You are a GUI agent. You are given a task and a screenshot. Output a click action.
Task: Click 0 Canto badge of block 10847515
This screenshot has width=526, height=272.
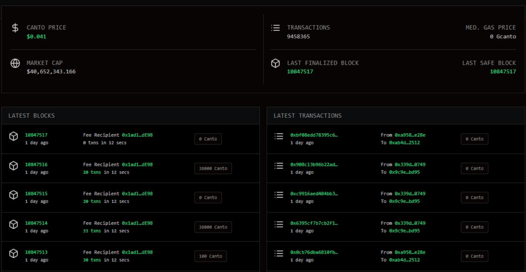click(208, 197)
